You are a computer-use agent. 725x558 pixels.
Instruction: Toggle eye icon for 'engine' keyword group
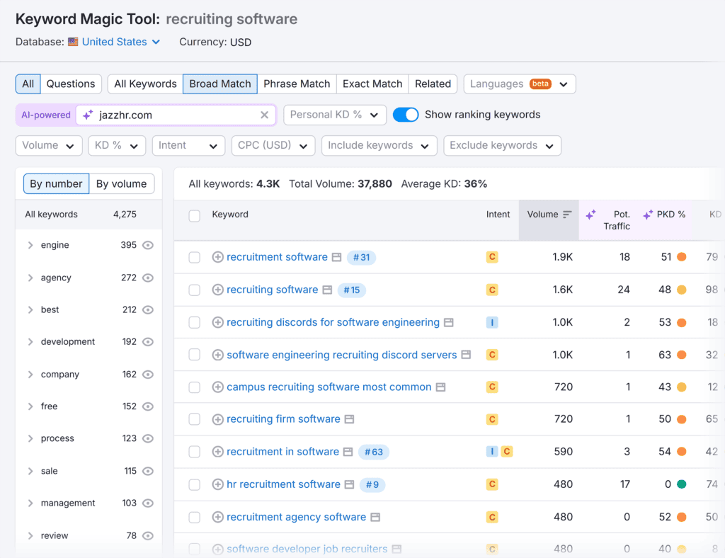[148, 245]
